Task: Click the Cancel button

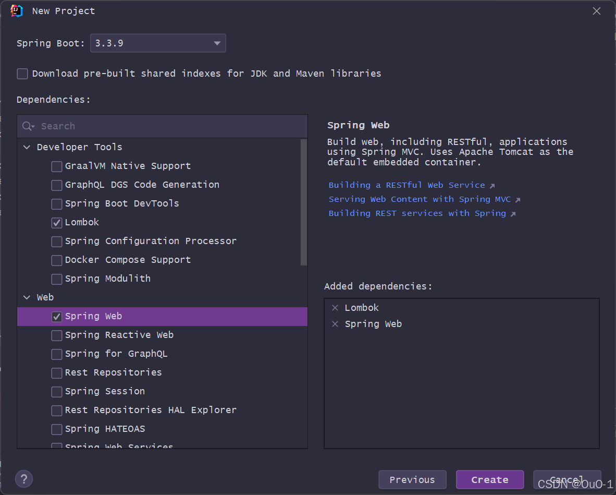Action: [x=567, y=480]
